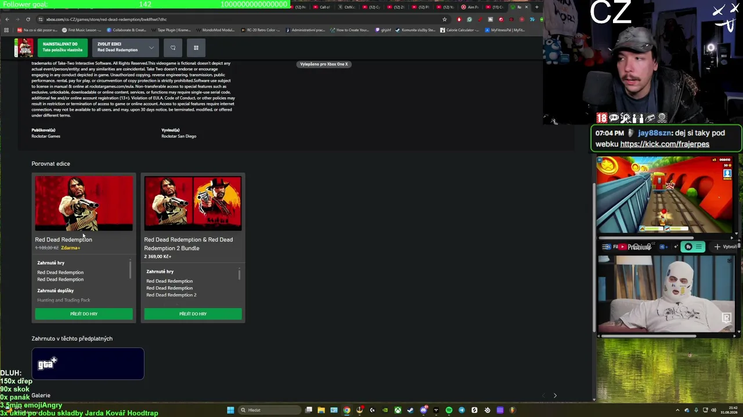Open File Explorer from the taskbar
743x417 pixels.
[321, 410]
